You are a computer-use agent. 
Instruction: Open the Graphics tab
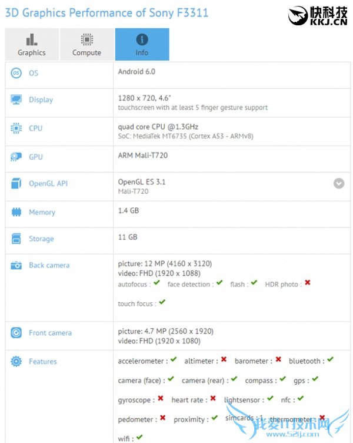(x=32, y=44)
